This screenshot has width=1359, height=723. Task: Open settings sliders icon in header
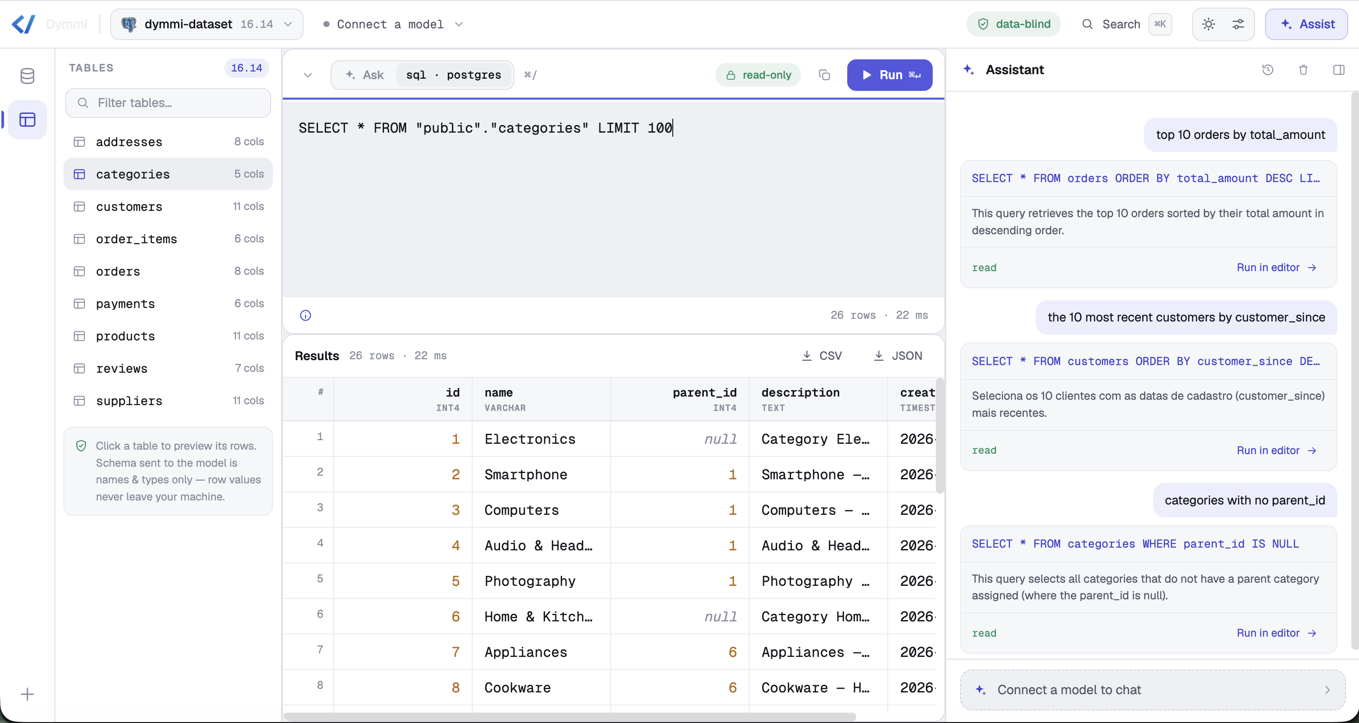click(1238, 24)
